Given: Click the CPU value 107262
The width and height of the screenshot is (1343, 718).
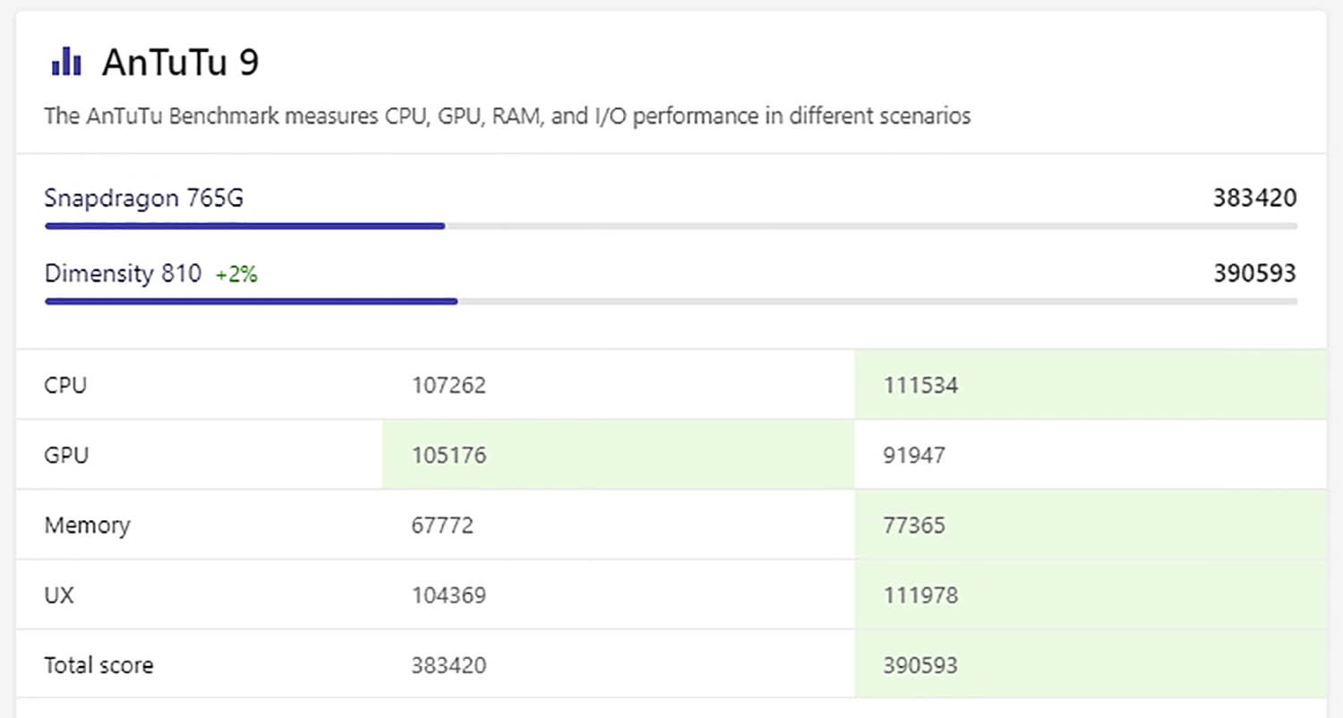Looking at the screenshot, I should 449,386.
